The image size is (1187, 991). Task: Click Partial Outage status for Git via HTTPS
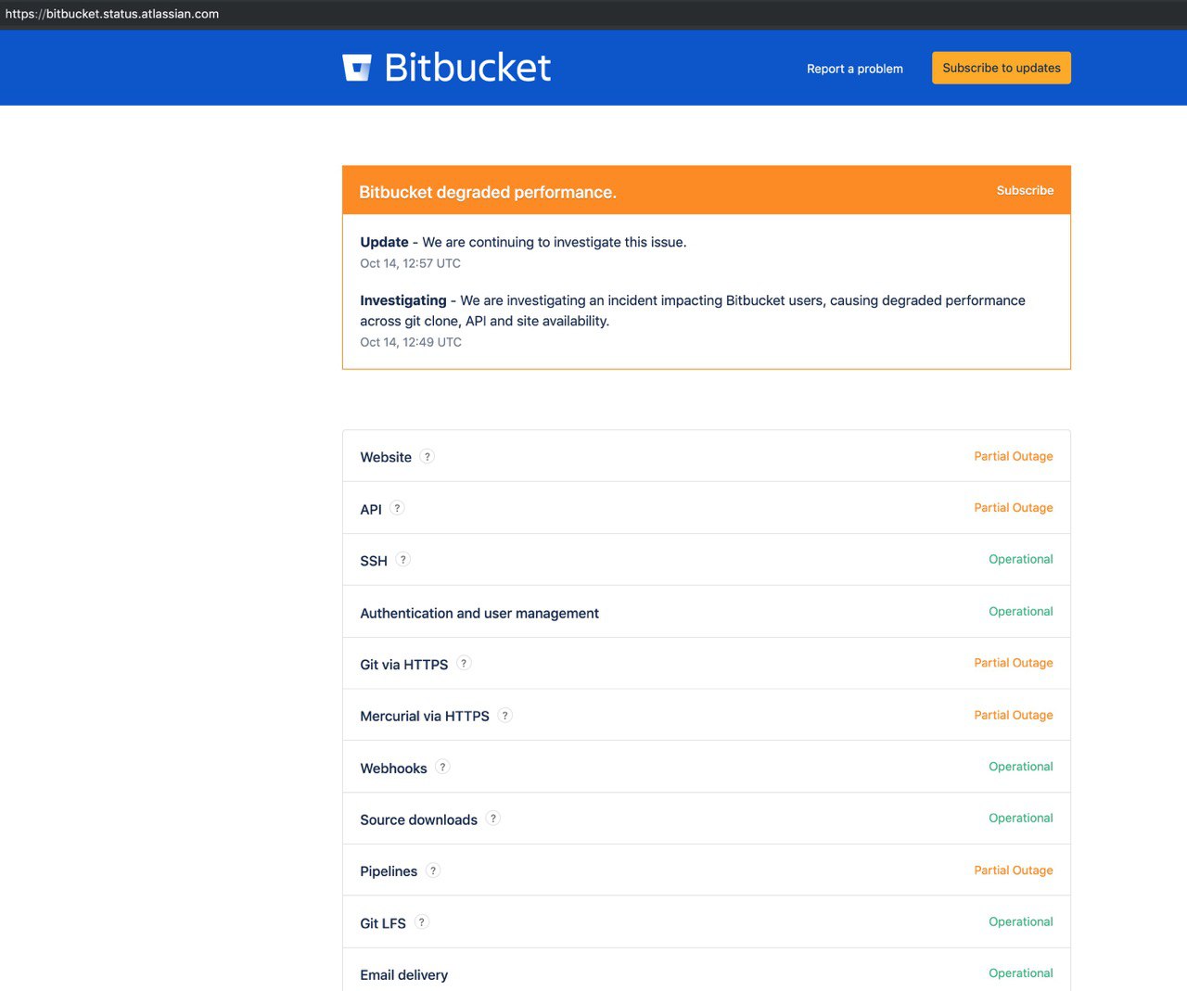(1014, 663)
